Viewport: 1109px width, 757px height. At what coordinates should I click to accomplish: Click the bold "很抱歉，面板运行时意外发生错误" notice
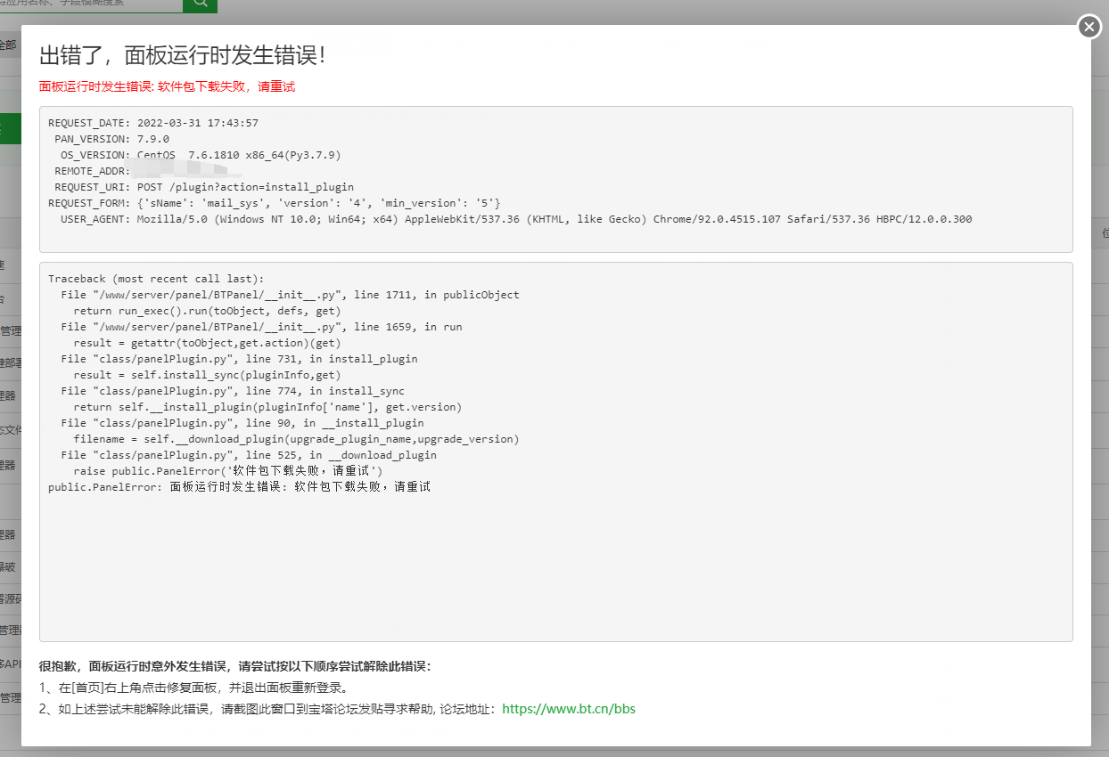[235, 666]
